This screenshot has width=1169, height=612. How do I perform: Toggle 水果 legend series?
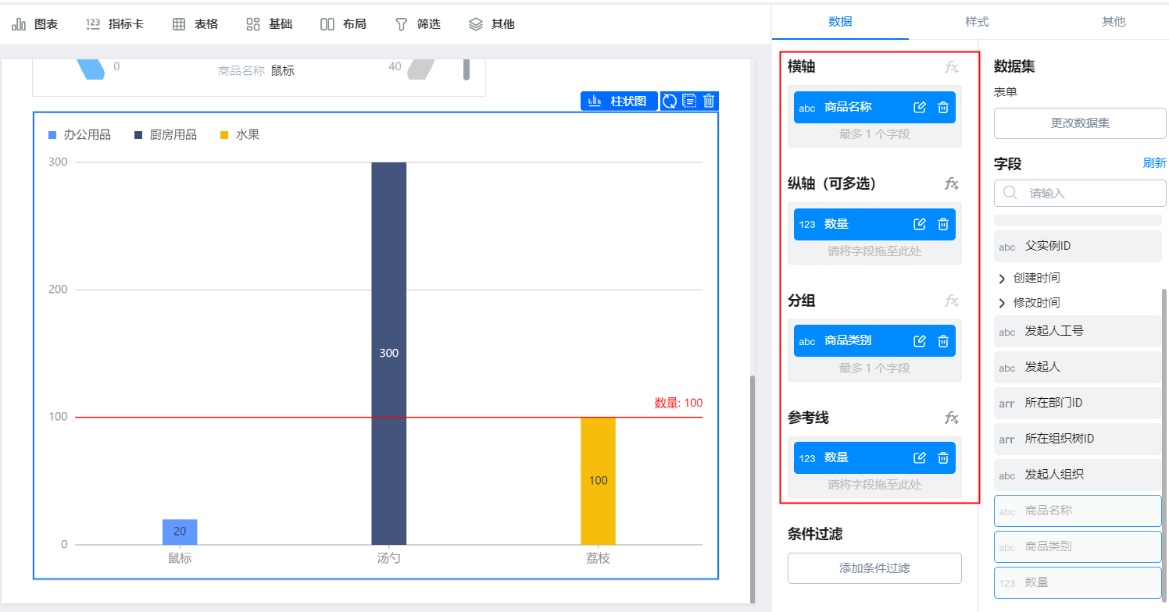pyautogui.click(x=240, y=135)
